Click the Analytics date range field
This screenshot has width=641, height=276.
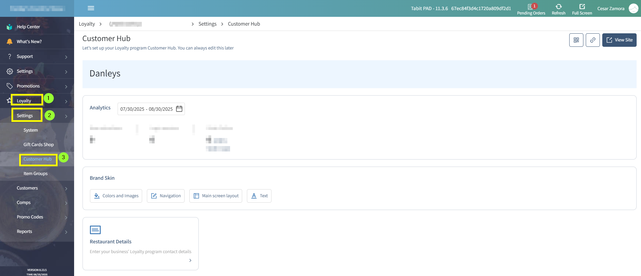(147, 109)
